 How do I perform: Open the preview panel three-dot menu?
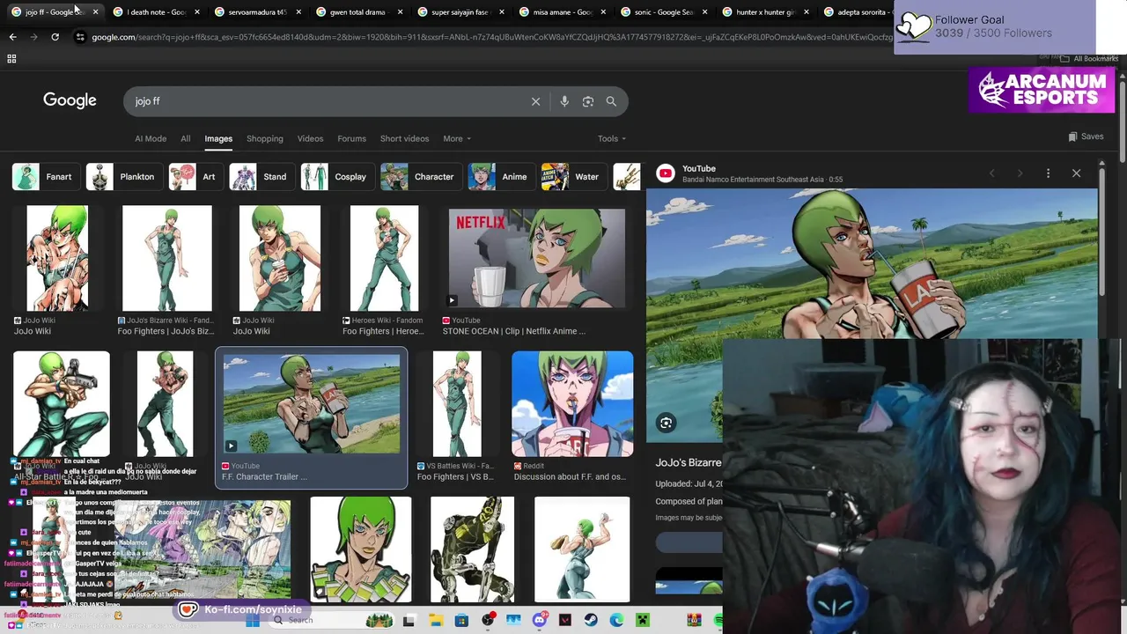click(1048, 173)
